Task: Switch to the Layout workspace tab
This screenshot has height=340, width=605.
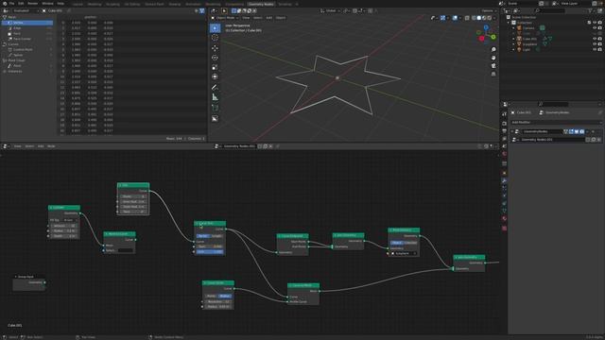Action: click(78, 4)
